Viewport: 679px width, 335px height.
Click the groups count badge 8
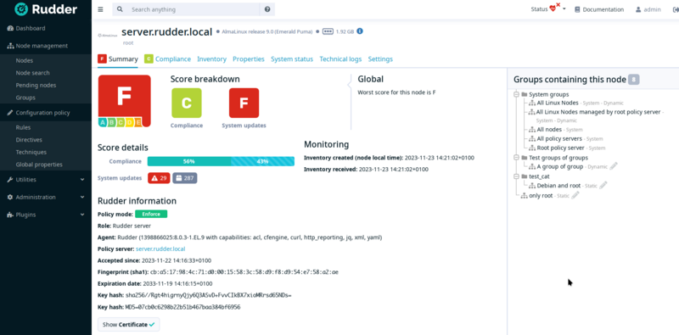pos(633,80)
